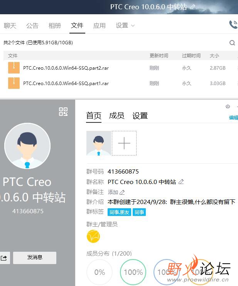
Task: Open the 相册 tab
Action: click(55, 25)
